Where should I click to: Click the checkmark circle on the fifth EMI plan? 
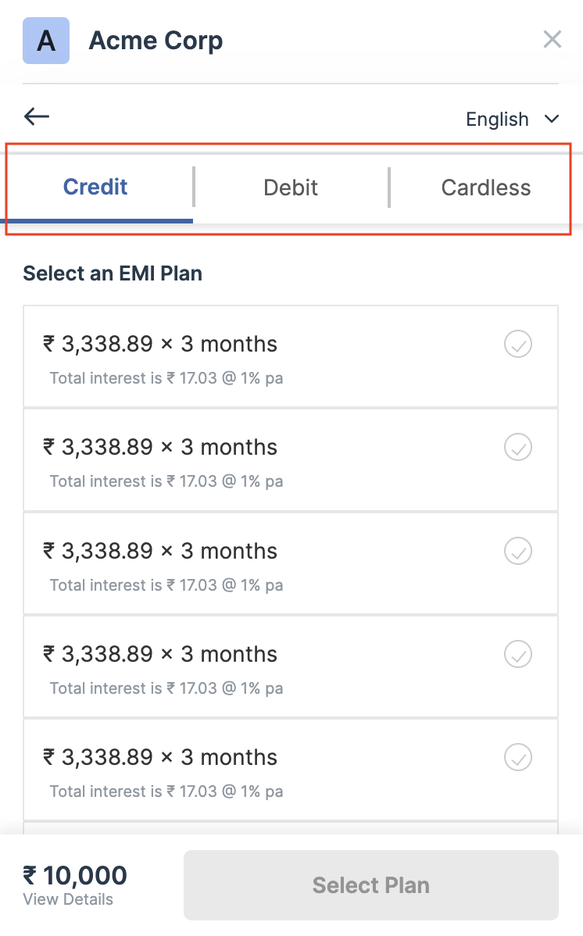(517, 757)
